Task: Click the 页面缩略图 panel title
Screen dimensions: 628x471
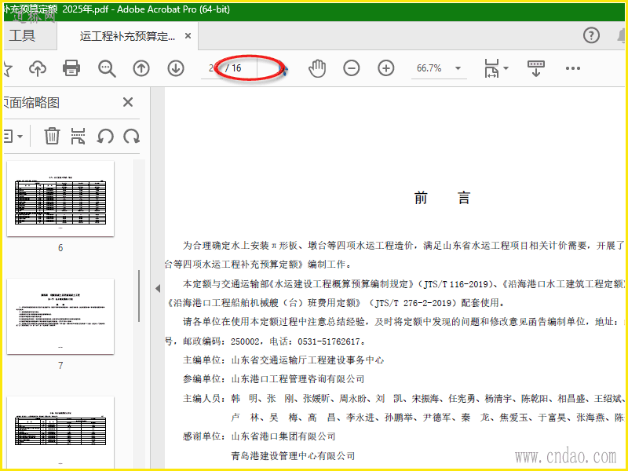Action: (x=31, y=103)
